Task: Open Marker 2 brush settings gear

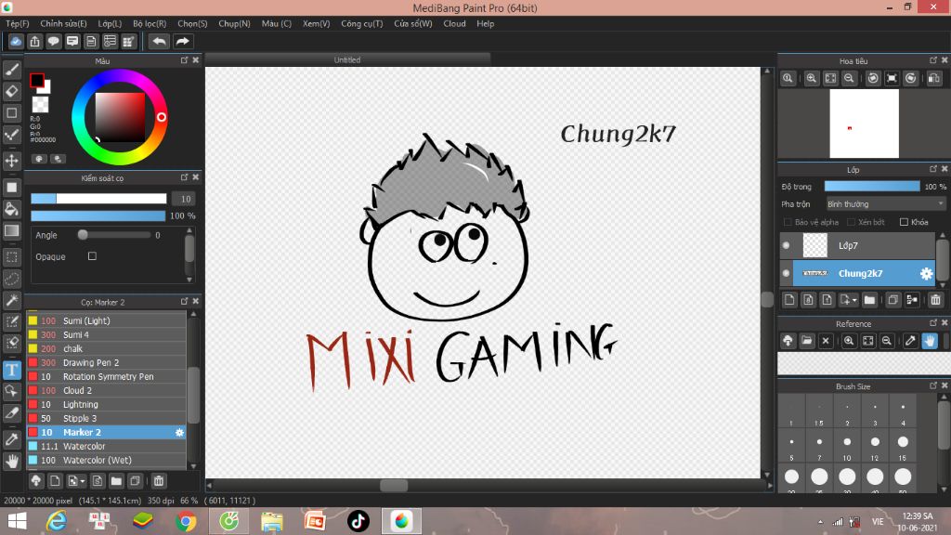Action: click(x=179, y=433)
